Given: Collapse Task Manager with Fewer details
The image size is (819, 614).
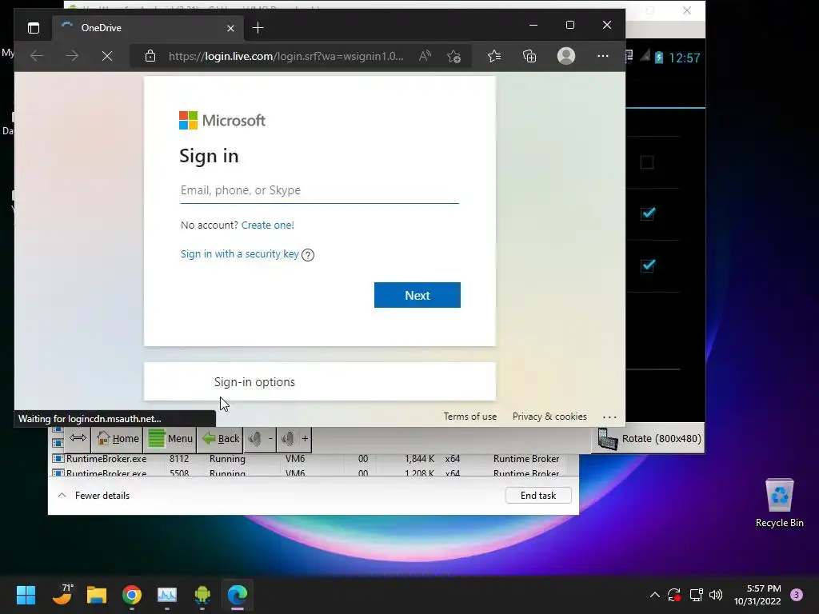Looking at the screenshot, I should point(94,496).
